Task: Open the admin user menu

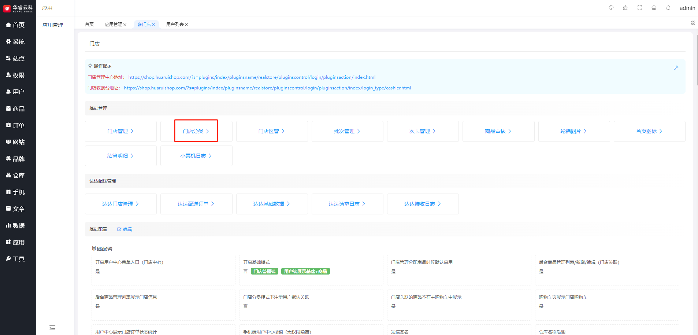Action: tap(687, 8)
